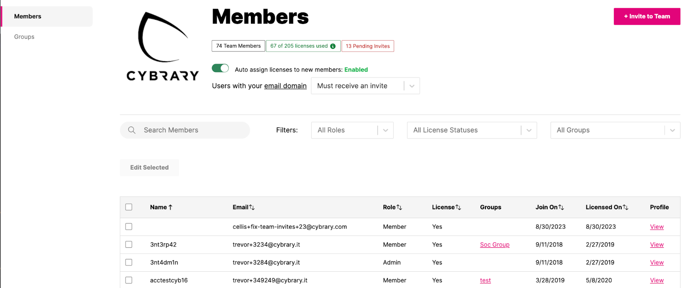The image size is (685, 288).
Task: Switch to Groups in the sidebar
Action: (x=24, y=37)
